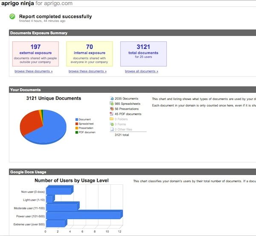Image resolution: width=256 pixels, height=236 pixels.
Task: Click the 3121 total documents box
Action: click(143, 54)
